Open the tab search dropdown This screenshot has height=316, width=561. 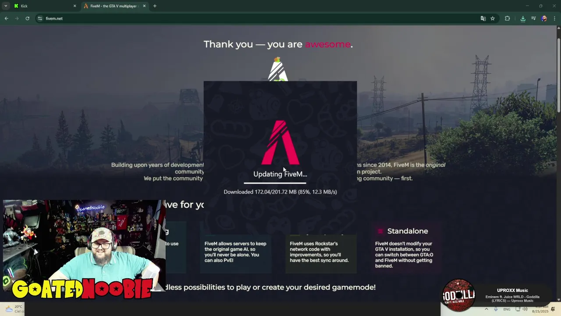(x=6, y=6)
